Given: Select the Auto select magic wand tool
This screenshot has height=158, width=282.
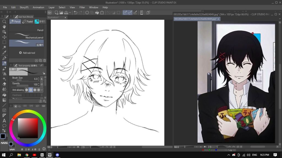Looking at the screenshot, I should 4,47.
